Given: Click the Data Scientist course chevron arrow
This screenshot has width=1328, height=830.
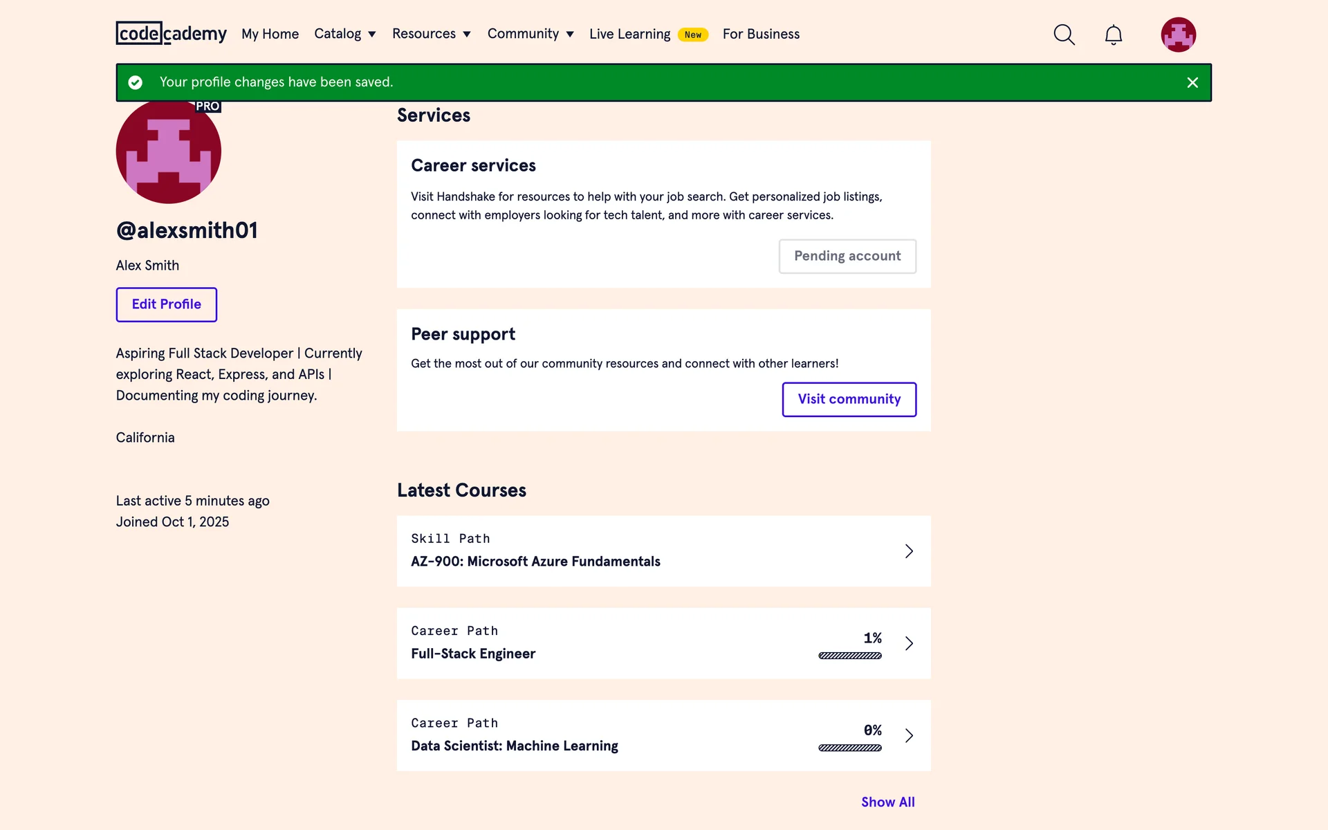Looking at the screenshot, I should click(909, 735).
